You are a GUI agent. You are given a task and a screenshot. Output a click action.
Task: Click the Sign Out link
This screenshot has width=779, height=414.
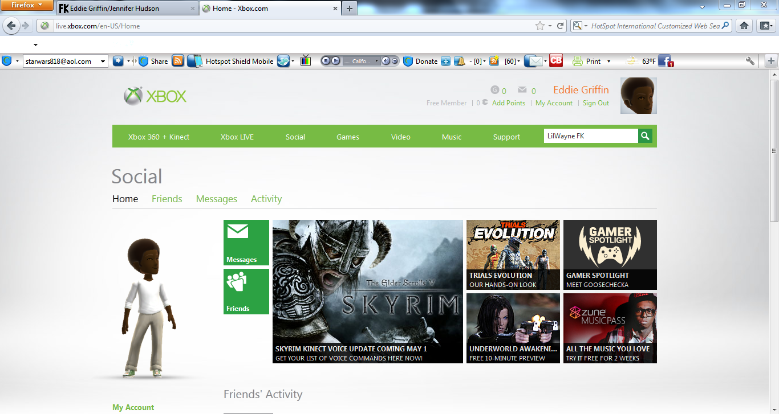[596, 103]
